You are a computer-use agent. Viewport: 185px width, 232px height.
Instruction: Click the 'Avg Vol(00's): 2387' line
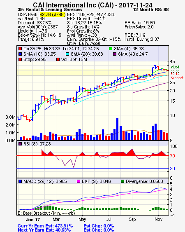click(38, 27)
